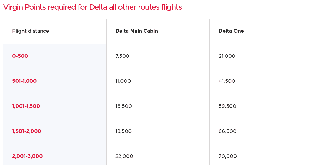Viewport: 316px width, 165px height.
Task: Click the 18,500 Main Cabin points value
Action: (123, 131)
